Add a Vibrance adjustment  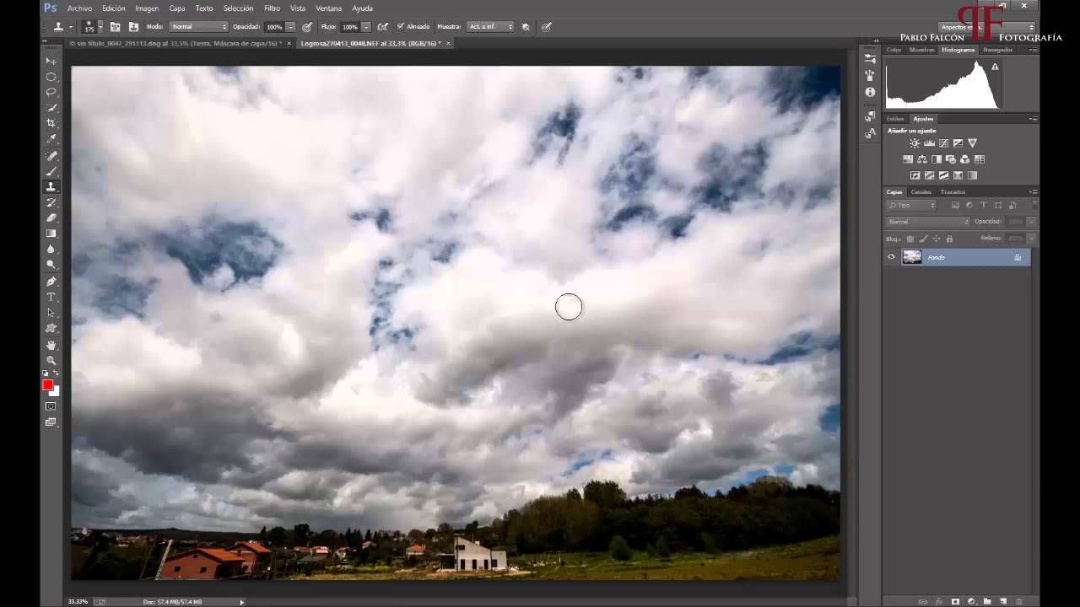tap(972, 143)
